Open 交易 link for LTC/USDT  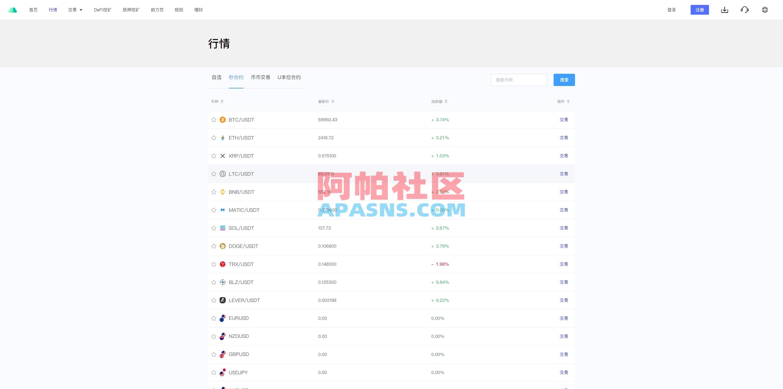click(564, 174)
